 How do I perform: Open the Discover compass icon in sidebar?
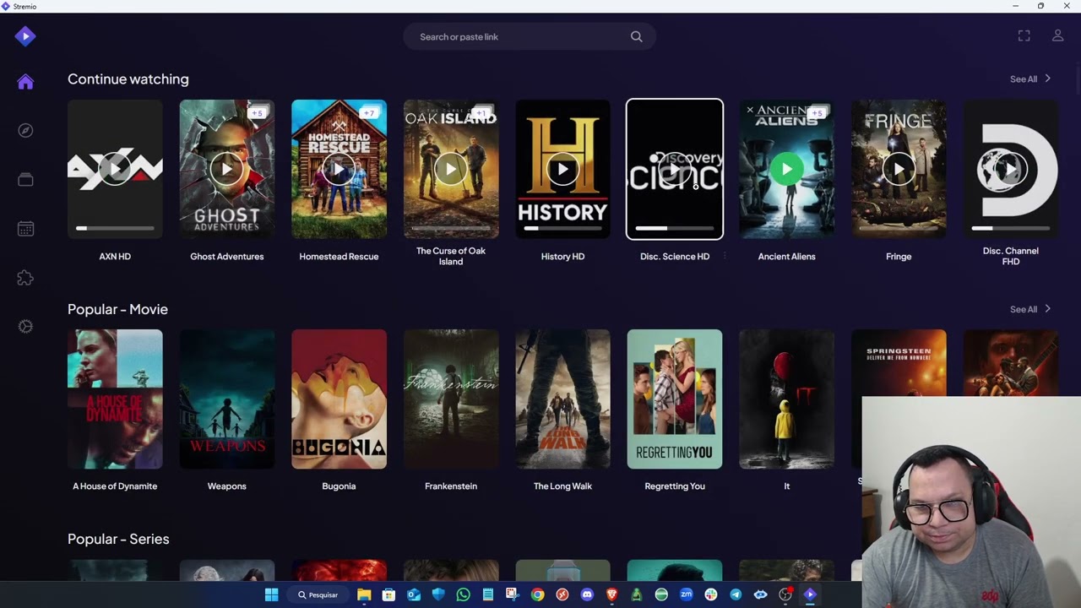click(x=25, y=131)
